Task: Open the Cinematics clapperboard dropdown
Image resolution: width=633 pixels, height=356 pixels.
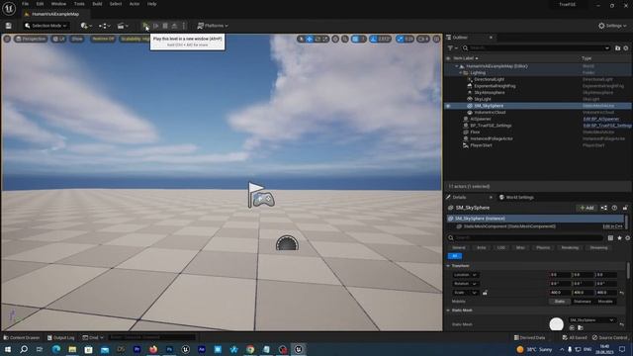Action: coord(123,26)
